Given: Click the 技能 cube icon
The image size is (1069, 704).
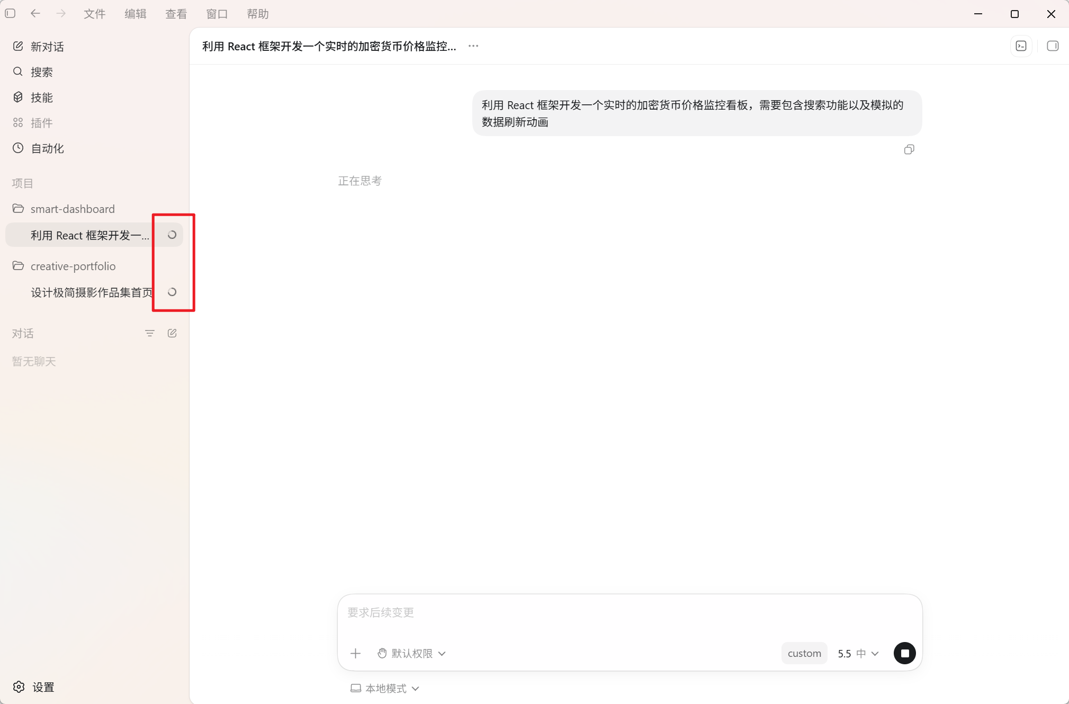Looking at the screenshot, I should click(x=18, y=97).
